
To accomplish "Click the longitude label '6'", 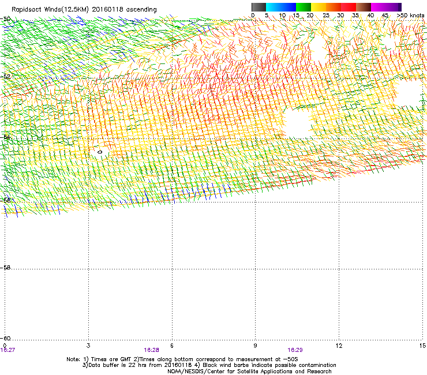I will [x=172, y=346].
